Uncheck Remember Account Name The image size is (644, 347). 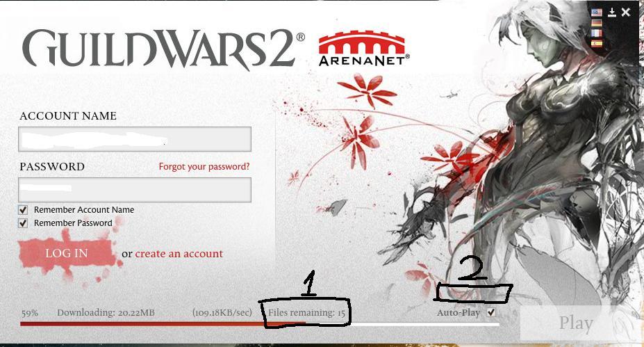(x=23, y=210)
